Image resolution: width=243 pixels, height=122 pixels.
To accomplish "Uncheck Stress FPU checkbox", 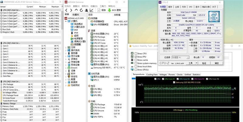I will [x=136, y=57].
